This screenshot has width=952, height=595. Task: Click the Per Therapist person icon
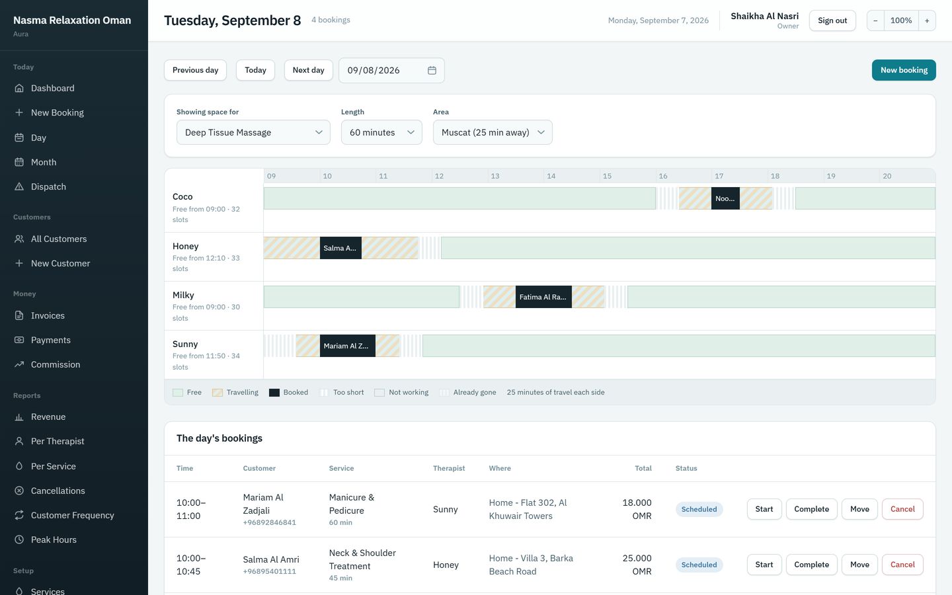click(19, 441)
